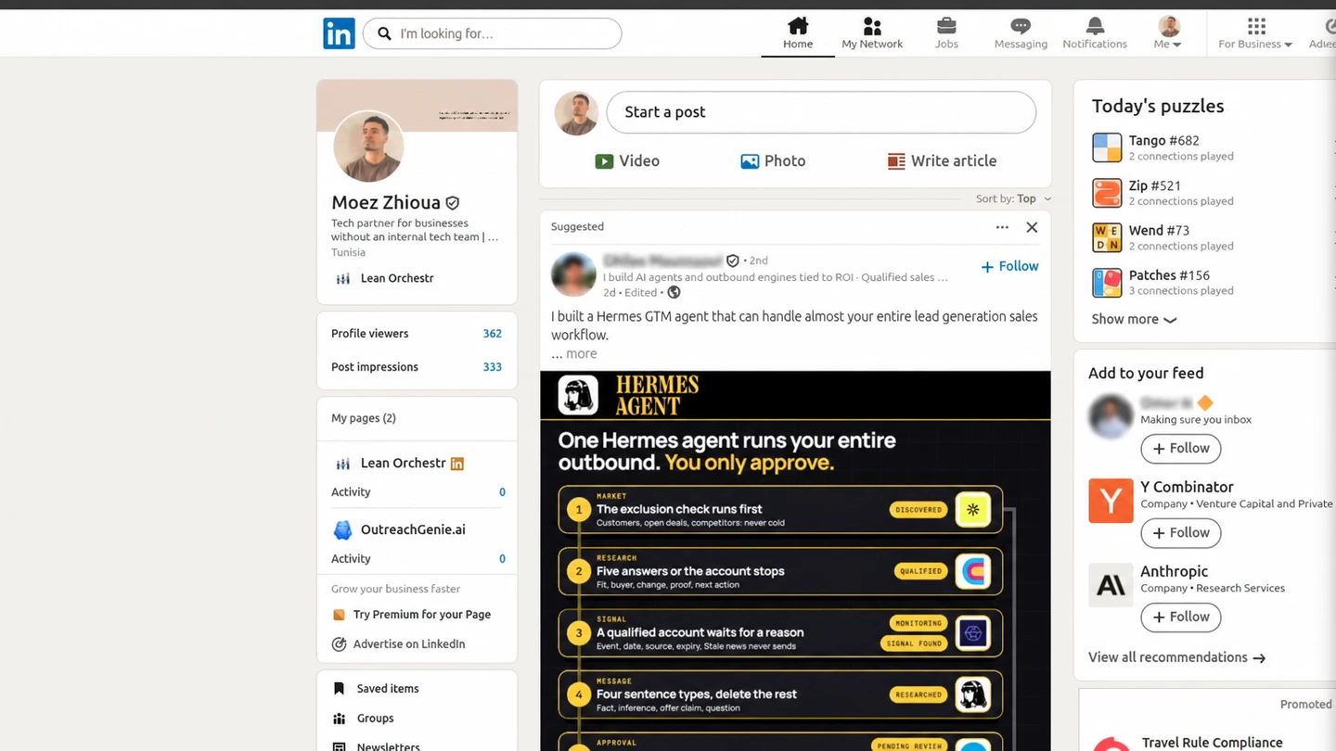This screenshot has height=751, width=1336.
Task: Click the LinkedIn logo
Action: coord(339,33)
